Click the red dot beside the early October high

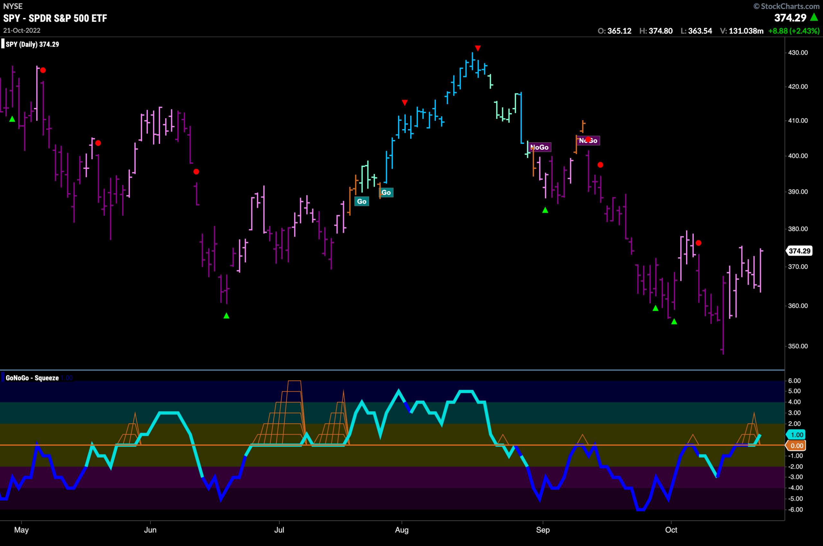click(699, 243)
